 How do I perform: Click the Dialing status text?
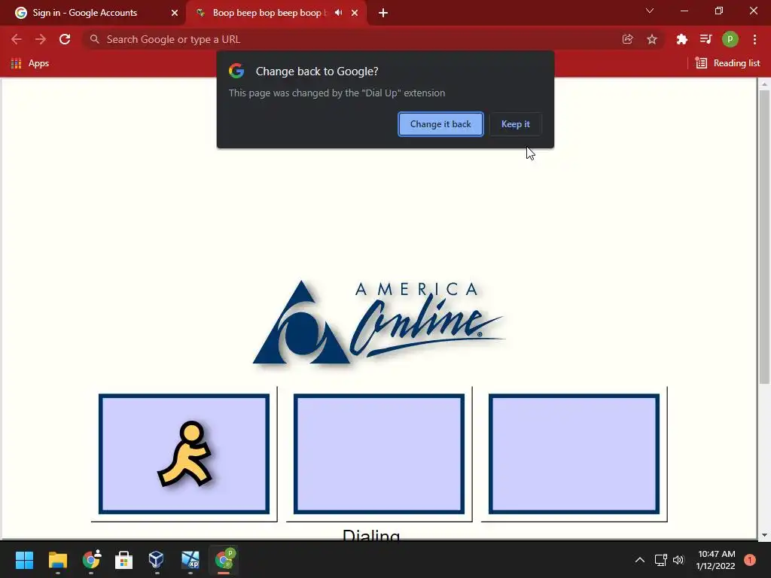[371, 535]
